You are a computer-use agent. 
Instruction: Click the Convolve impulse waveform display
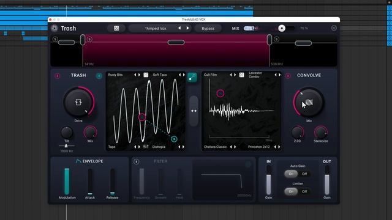pyautogui.click(x=241, y=111)
